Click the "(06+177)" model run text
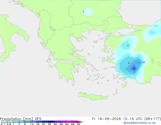This screenshot has height=125, width=161. pyautogui.click(x=152, y=119)
